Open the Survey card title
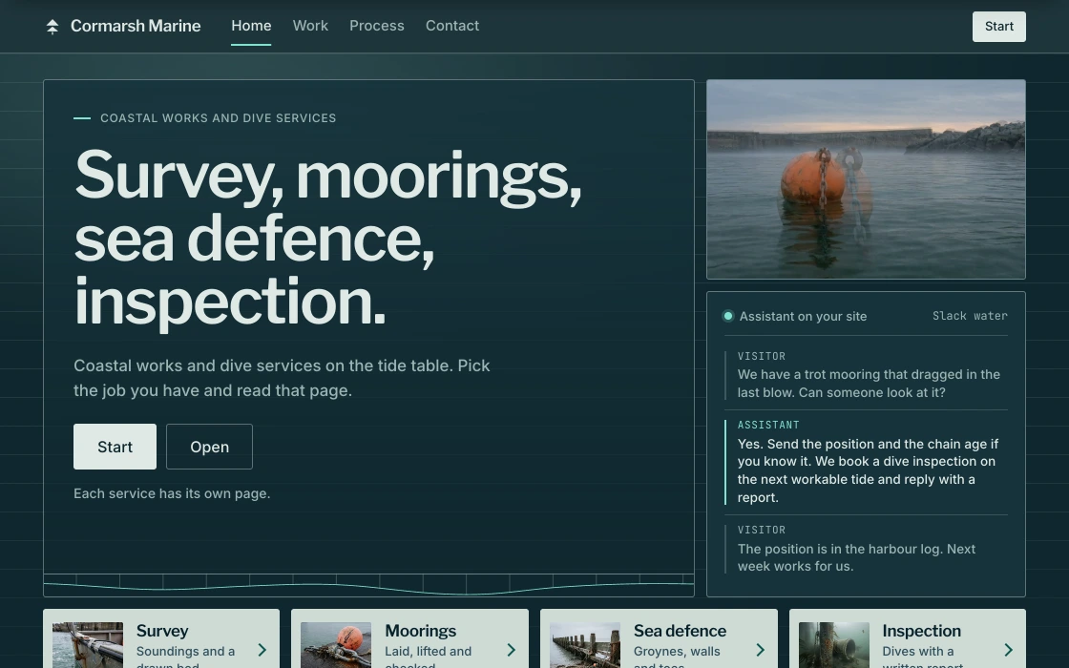 click(x=162, y=631)
